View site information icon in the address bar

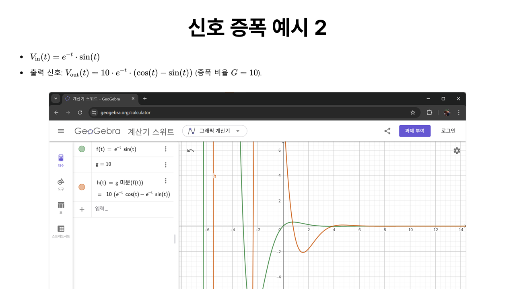click(94, 113)
